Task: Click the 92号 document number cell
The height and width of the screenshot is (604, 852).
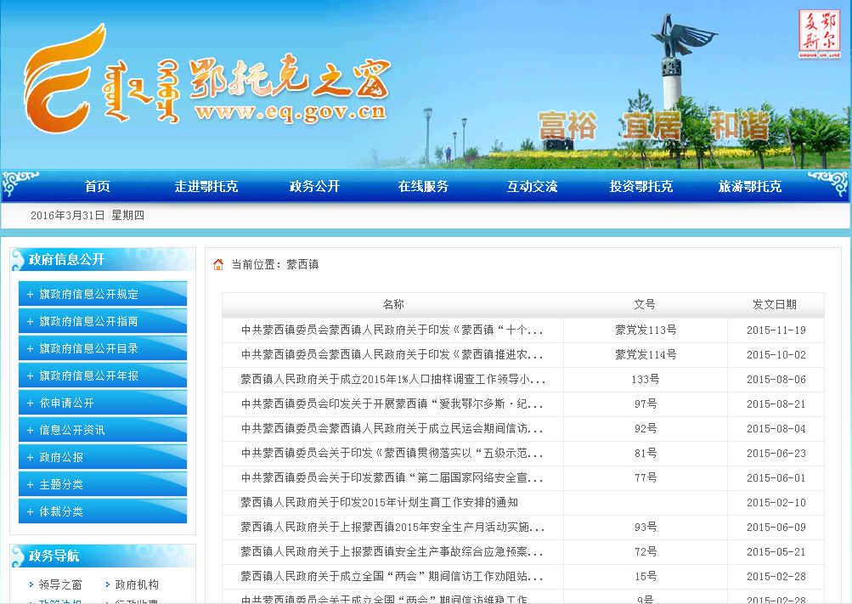Action: pyautogui.click(x=646, y=428)
